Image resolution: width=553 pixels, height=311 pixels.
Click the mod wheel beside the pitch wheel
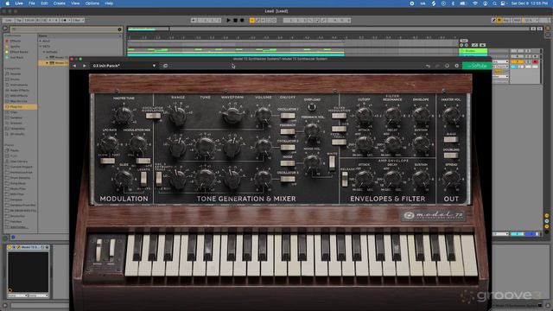pyautogui.click(x=111, y=251)
